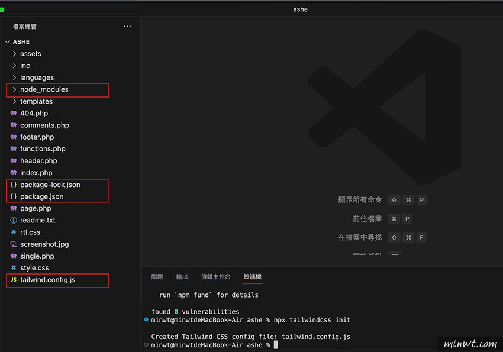Click the PHP icon beside comments.php
The height and width of the screenshot is (352, 503).
coord(14,125)
